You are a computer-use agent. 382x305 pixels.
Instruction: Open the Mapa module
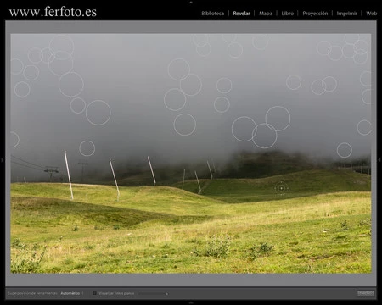(x=266, y=14)
